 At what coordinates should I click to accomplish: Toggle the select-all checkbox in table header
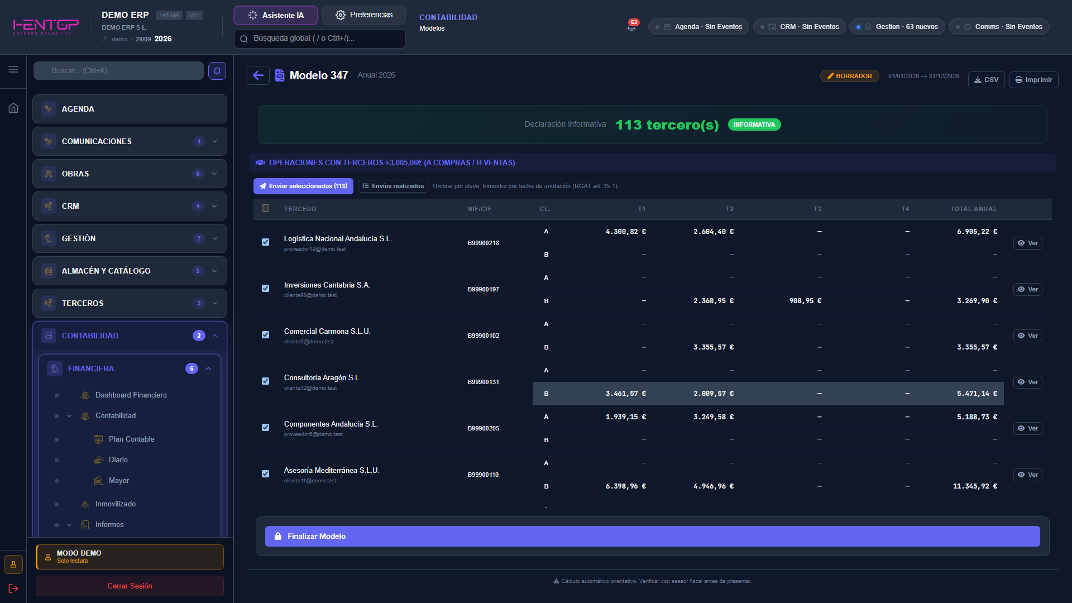click(x=265, y=208)
